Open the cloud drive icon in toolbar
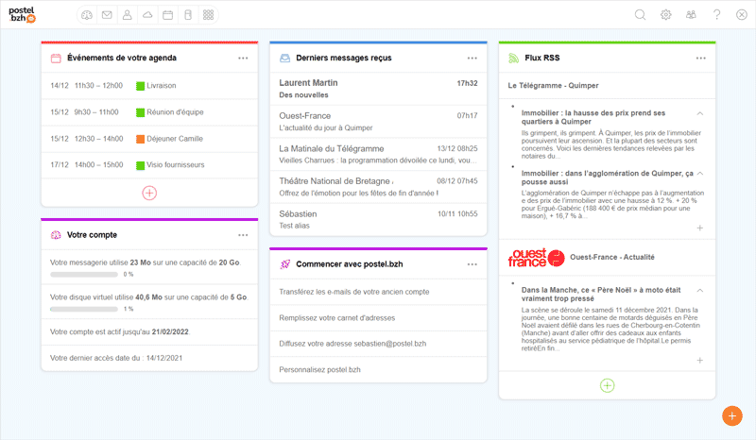The image size is (756, 440). coord(146,15)
